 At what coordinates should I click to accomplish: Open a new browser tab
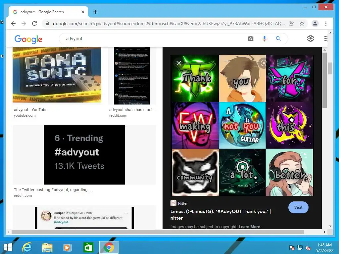(95, 12)
